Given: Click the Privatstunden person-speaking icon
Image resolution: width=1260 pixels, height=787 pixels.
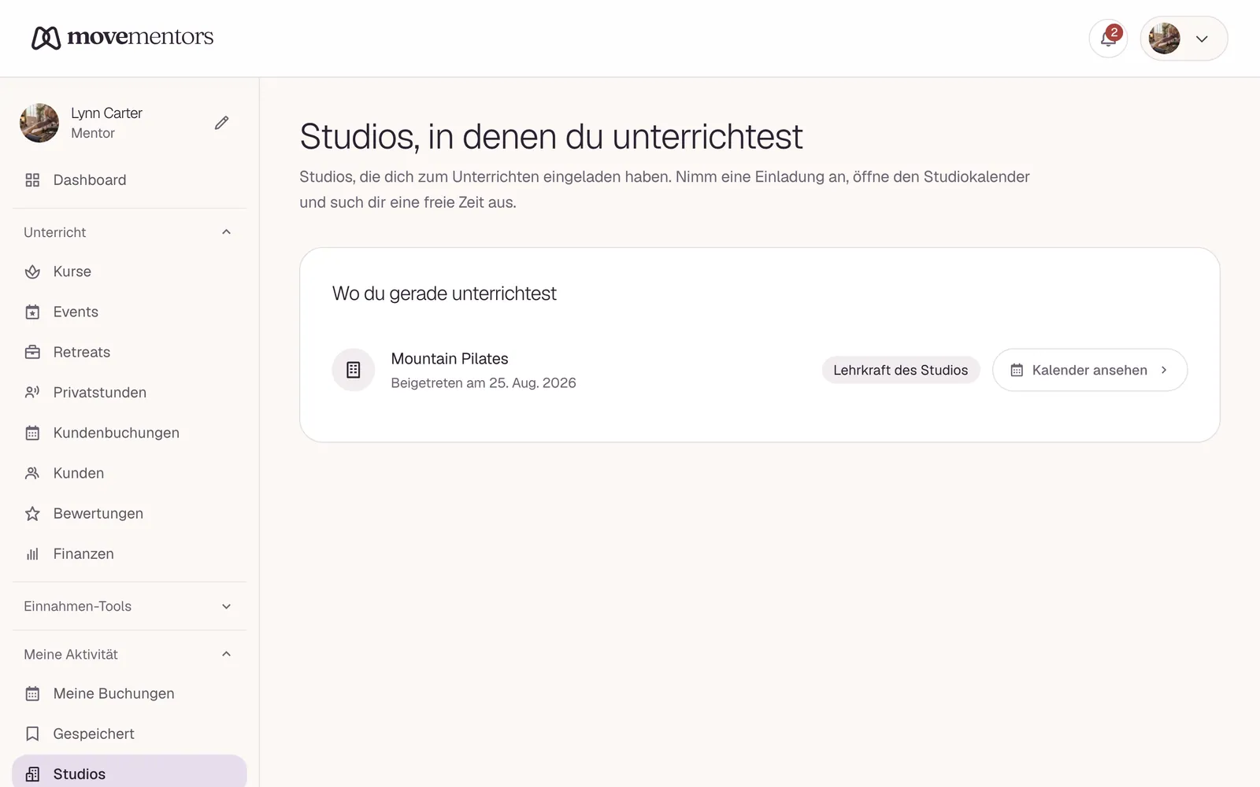Looking at the screenshot, I should pyautogui.click(x=32, y=393).
